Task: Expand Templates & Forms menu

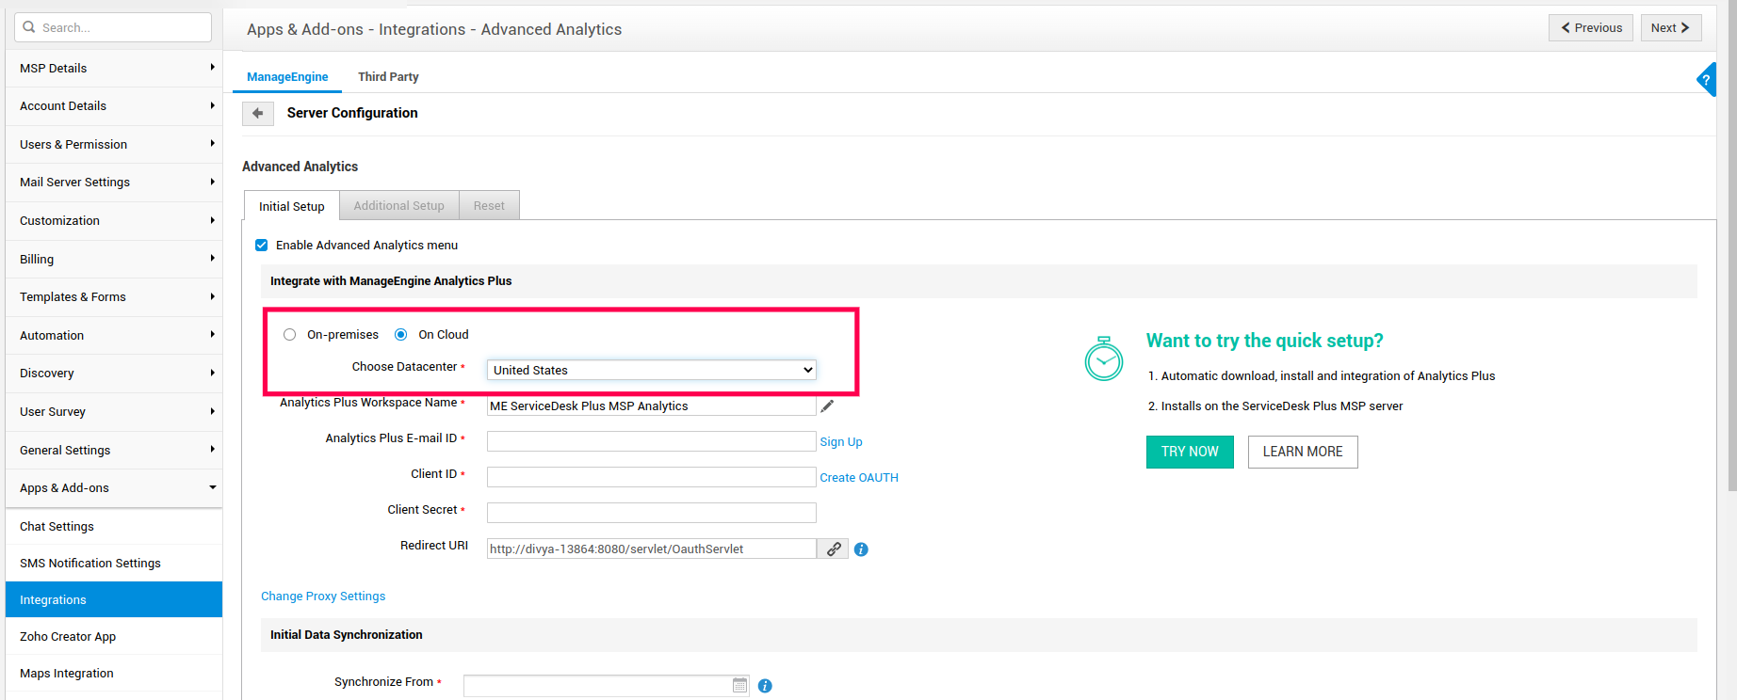Action: point(114,297)
